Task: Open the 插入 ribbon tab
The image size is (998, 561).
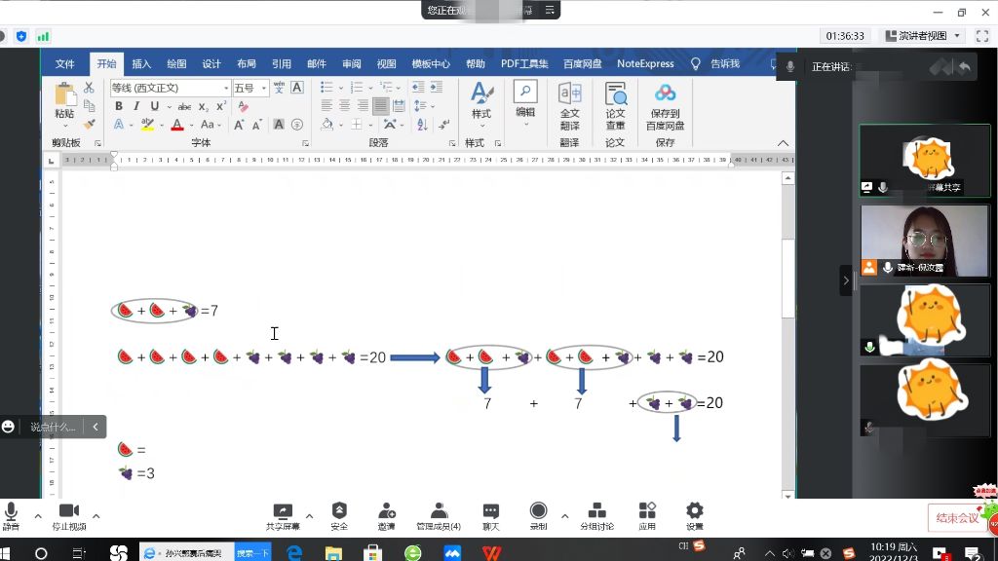Action: 141,64
